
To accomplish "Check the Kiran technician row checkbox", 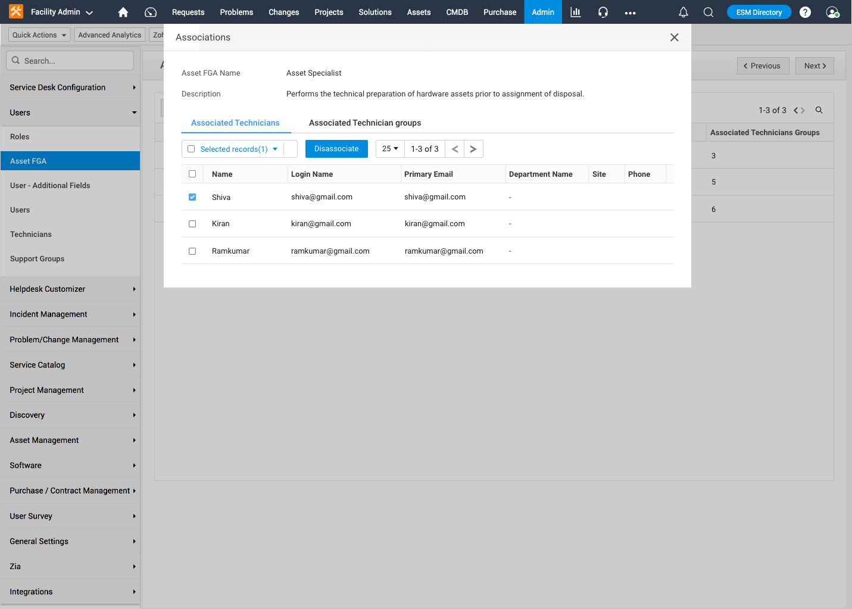I will [x=192, y=223].
